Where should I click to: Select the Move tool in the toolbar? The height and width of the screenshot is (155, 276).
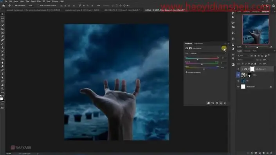(2, 14)
